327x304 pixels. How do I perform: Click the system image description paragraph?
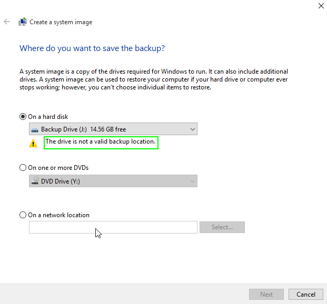[x=153, y=79]
